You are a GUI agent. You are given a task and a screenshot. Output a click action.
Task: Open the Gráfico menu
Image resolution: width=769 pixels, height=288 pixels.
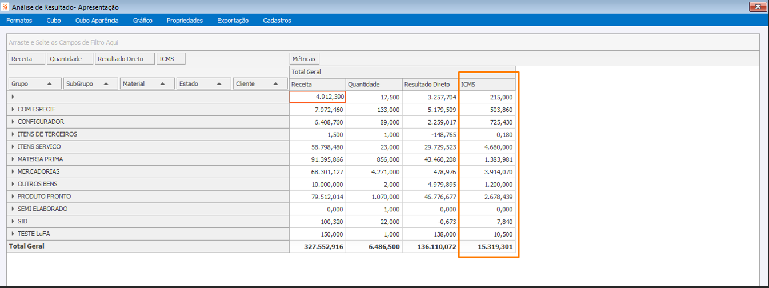143,20
